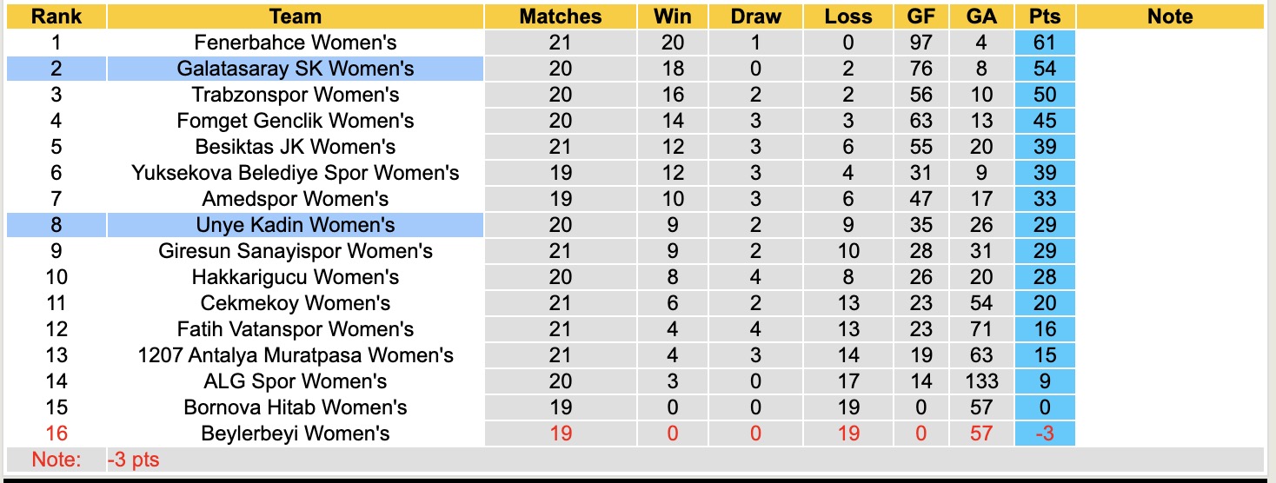1276x483 pixels.
Task: Select the Draw column header
Action: (755, 17)
